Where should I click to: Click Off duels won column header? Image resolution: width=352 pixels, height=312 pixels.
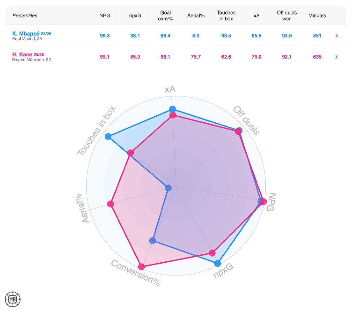click(x=287, y=15)
